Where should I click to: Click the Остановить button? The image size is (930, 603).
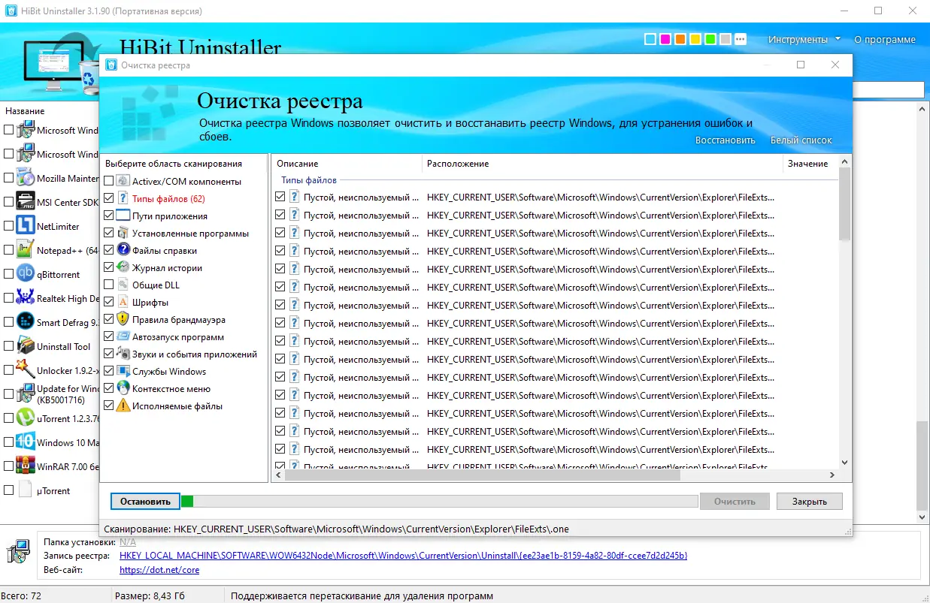[x=145, y=502]
